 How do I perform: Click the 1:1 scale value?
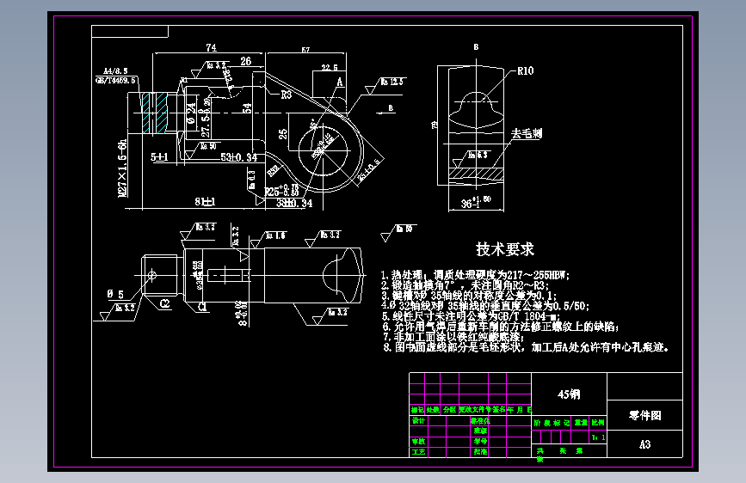pos(599,437)
